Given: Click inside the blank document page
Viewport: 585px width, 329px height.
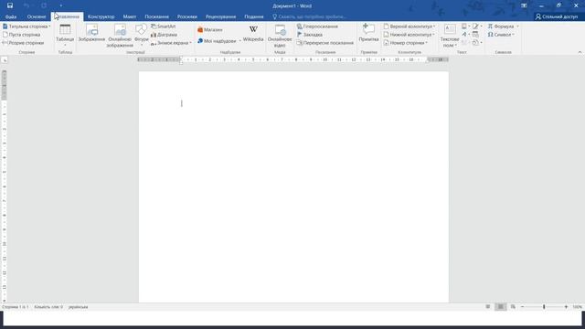Looking at the screenshot, I should 293,186.
